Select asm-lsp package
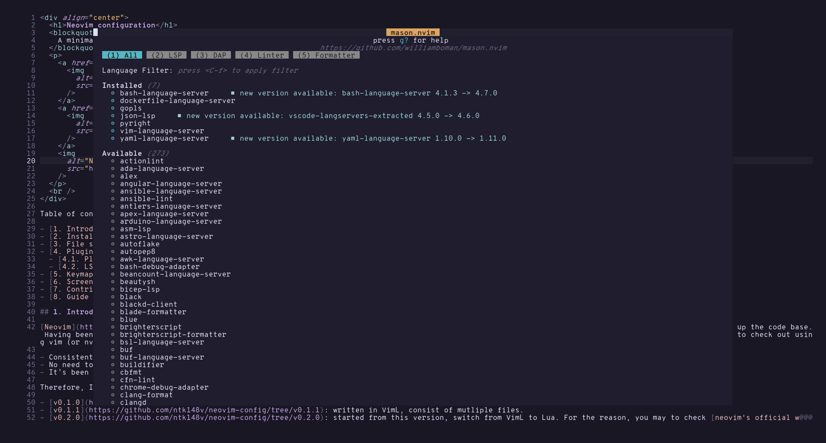Image resolution: width=826 pixels, height=443 pixels. [135, 229]
